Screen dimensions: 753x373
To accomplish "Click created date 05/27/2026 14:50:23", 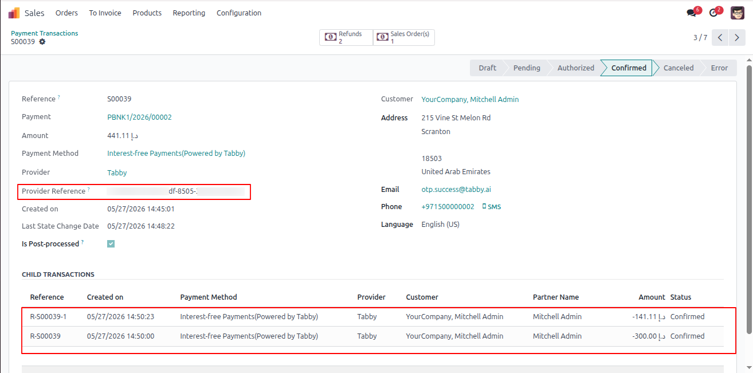I will tap(120, 316).
